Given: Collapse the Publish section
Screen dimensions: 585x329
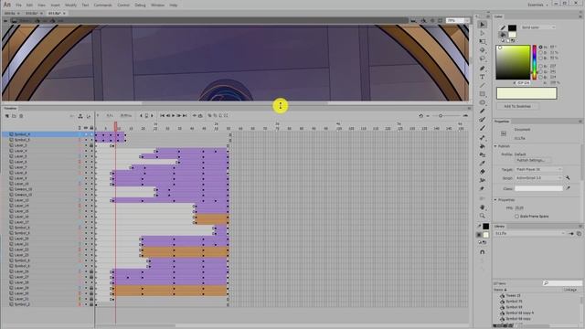Looking at the screenshot, I should pos(495,146).
